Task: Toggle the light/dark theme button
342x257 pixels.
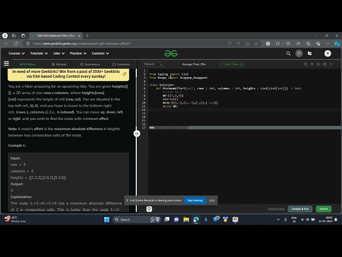Action: pyautogui.click(x=299, y=54)
